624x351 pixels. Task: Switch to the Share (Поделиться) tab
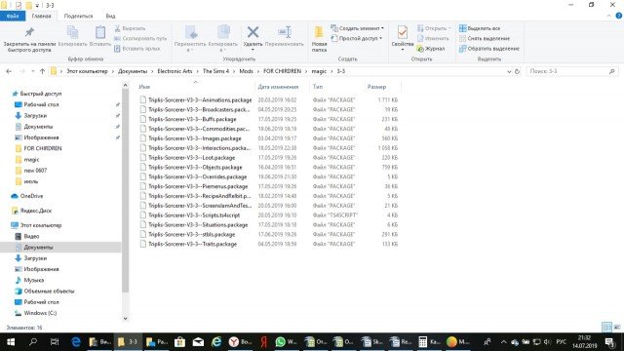click(x=78, y=16)
